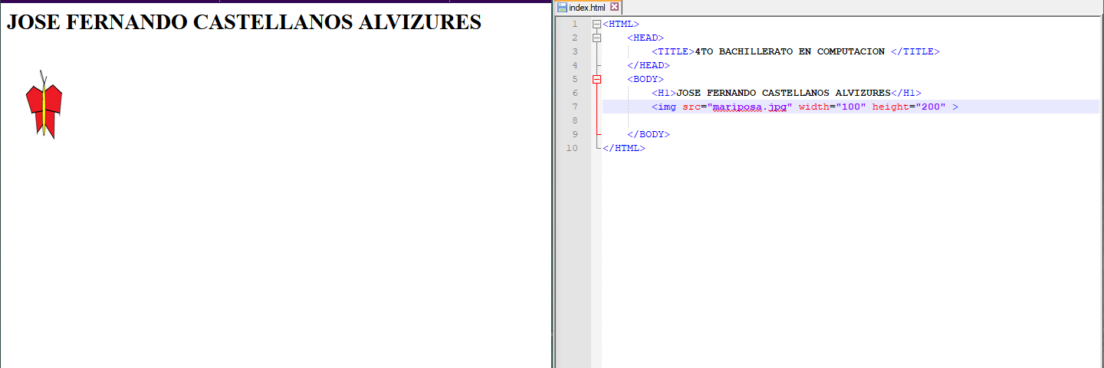Click the JOSE FERNANDO heading in the browser preview

coord(244,22)
